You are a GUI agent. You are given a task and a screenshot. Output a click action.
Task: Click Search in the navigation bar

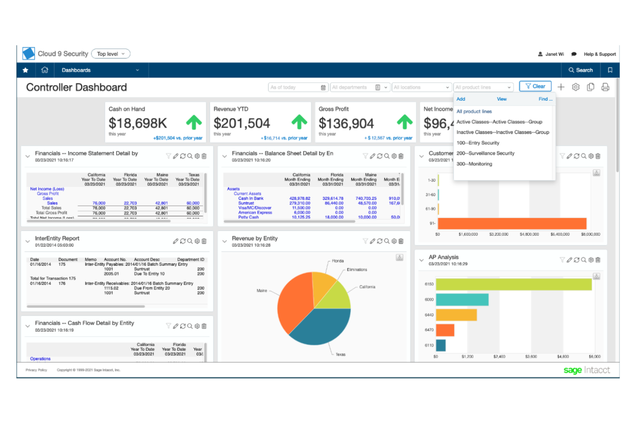[x=581, y=70]
